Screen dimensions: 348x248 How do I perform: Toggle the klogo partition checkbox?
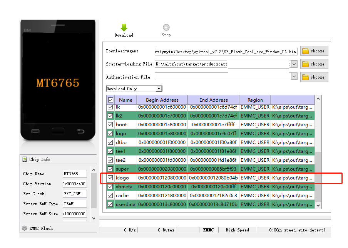tap(110, 178)
